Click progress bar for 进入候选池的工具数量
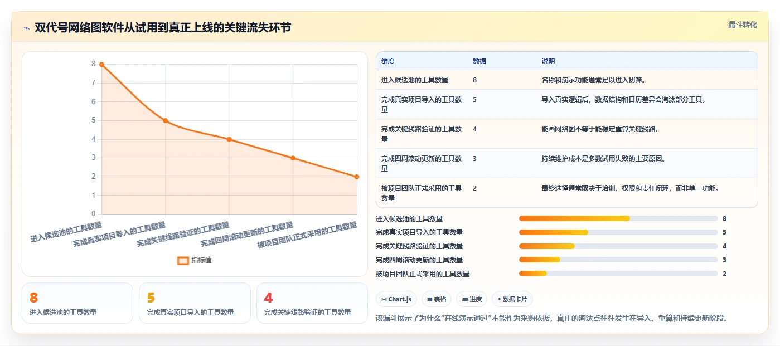 (618, 218)
